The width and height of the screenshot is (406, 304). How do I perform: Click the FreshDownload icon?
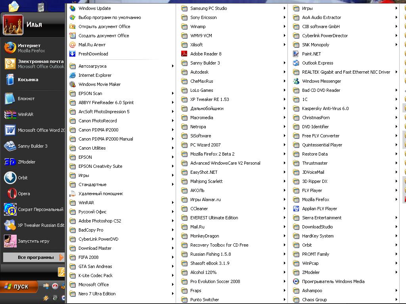(x=73, y=54)
